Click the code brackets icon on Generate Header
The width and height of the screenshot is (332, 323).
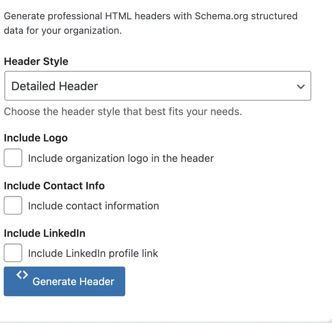coord(22,275)
